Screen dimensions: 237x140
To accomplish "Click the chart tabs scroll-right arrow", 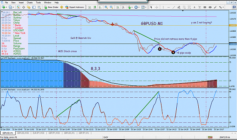I will pos(235,133).
